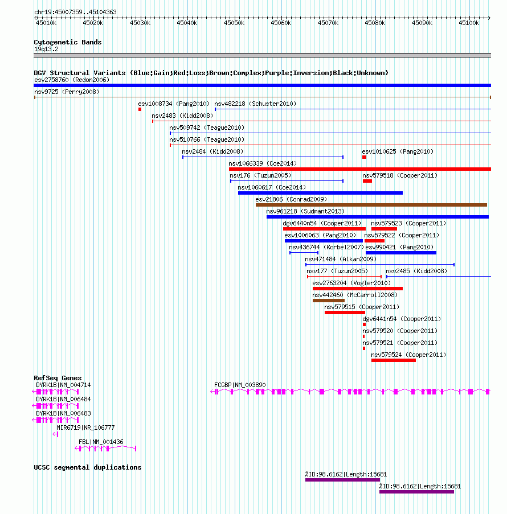Click the chr19:45007359..45104363 coordinate label
This screenshot has height=514, width=507.
[x=75, y=12]
